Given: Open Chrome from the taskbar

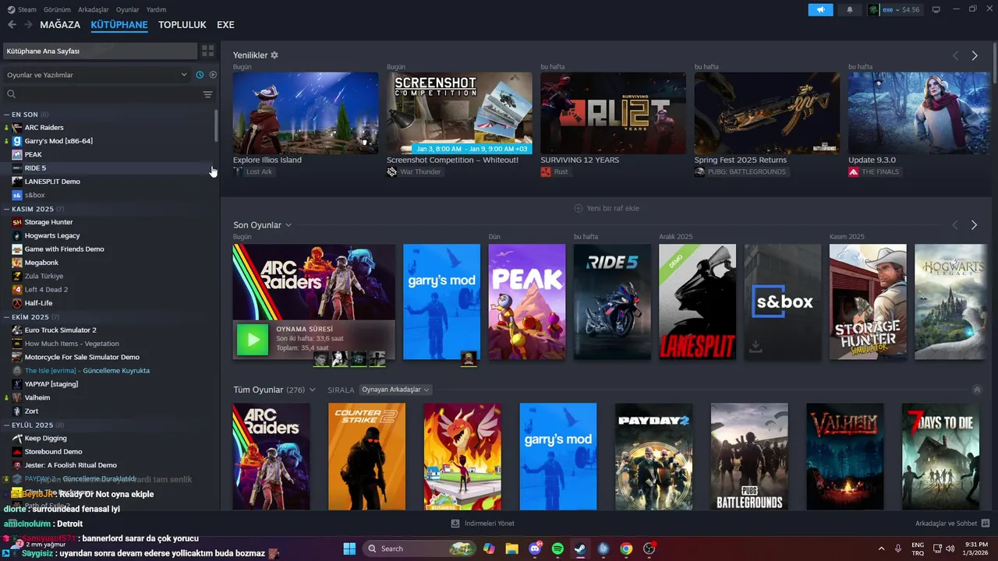Looking at the screenshot, I should (626, 549).
